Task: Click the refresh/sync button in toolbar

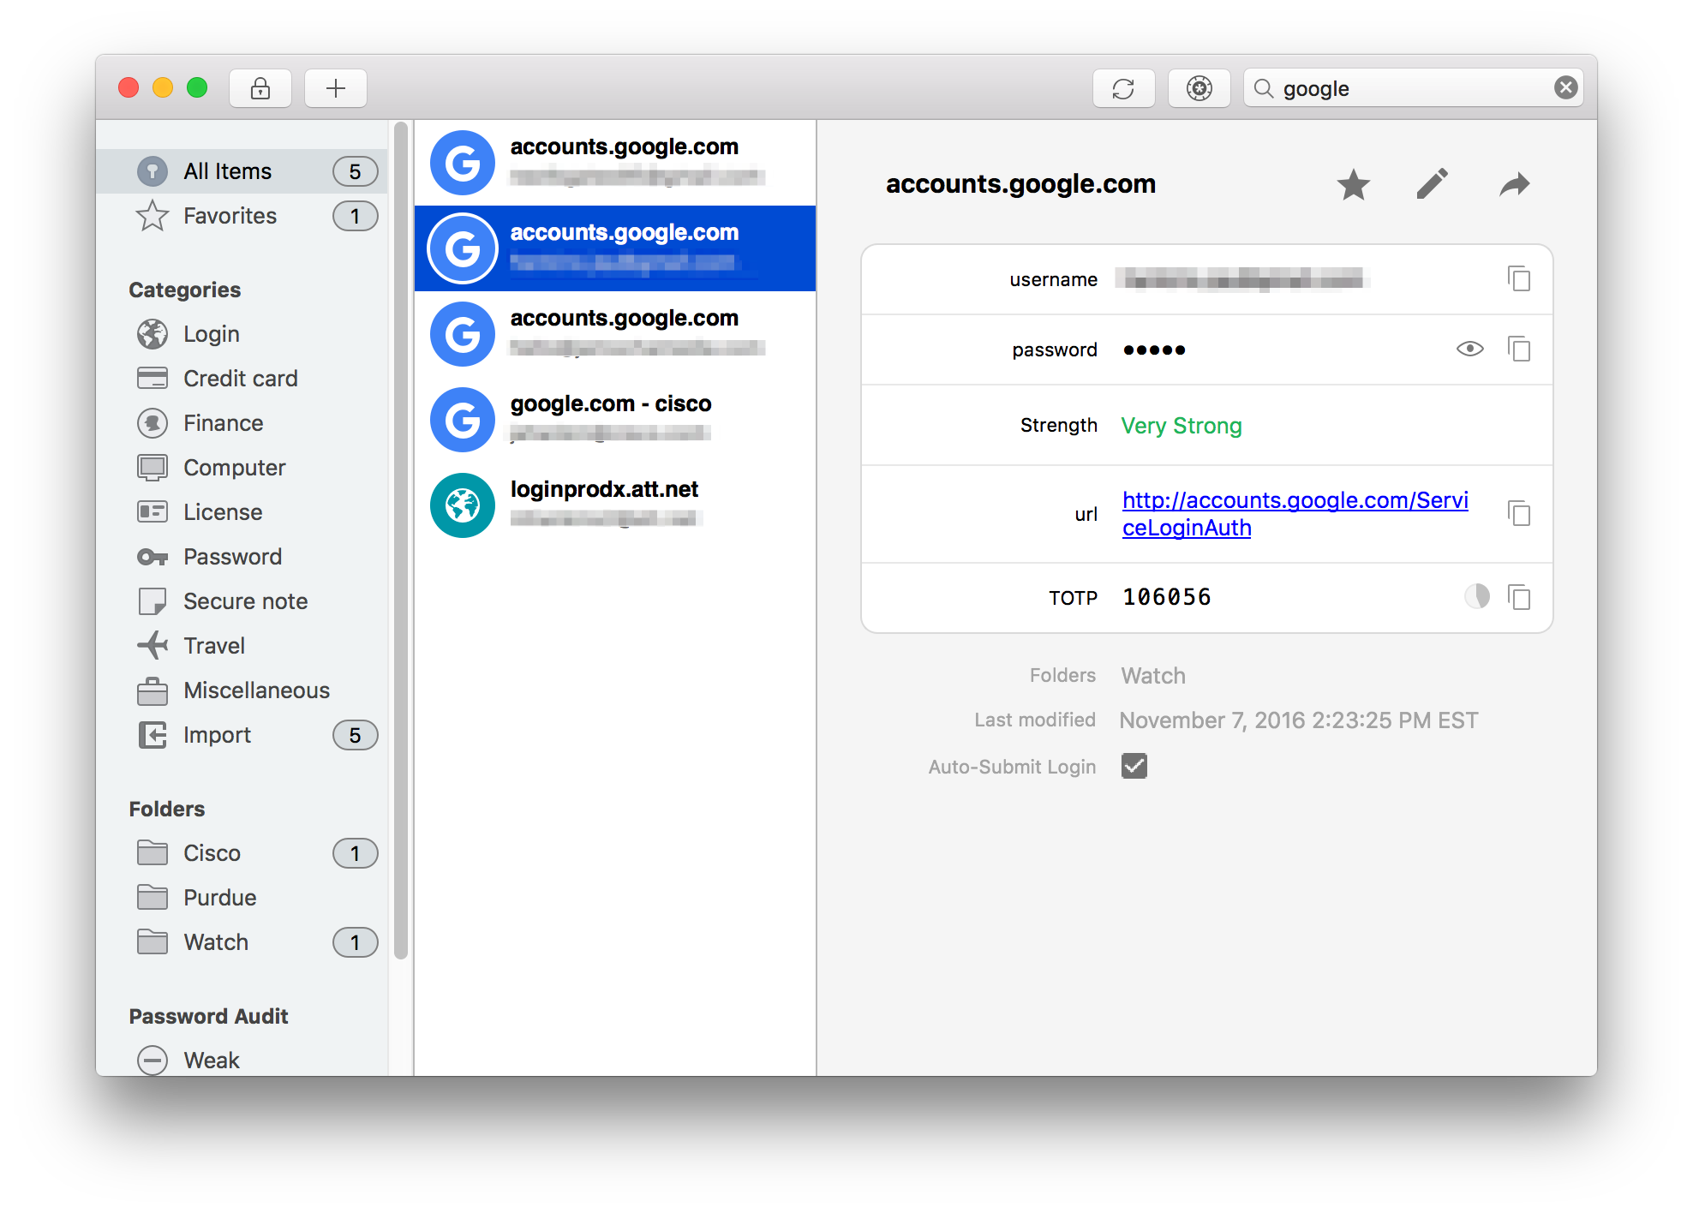Action: point(1123,88)
